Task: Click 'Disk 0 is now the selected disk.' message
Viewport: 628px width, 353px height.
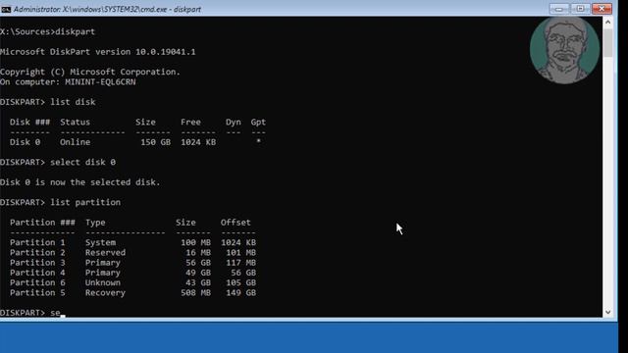Action: [80, 182]
